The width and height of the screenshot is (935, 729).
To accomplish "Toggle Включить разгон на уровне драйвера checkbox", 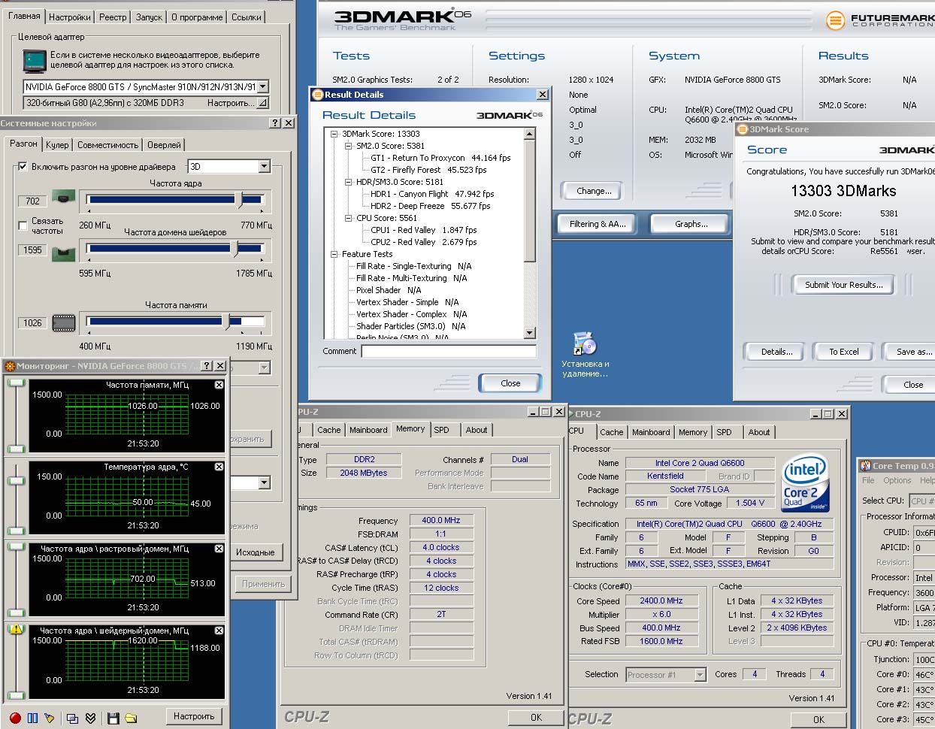I will tap(23, 167).
